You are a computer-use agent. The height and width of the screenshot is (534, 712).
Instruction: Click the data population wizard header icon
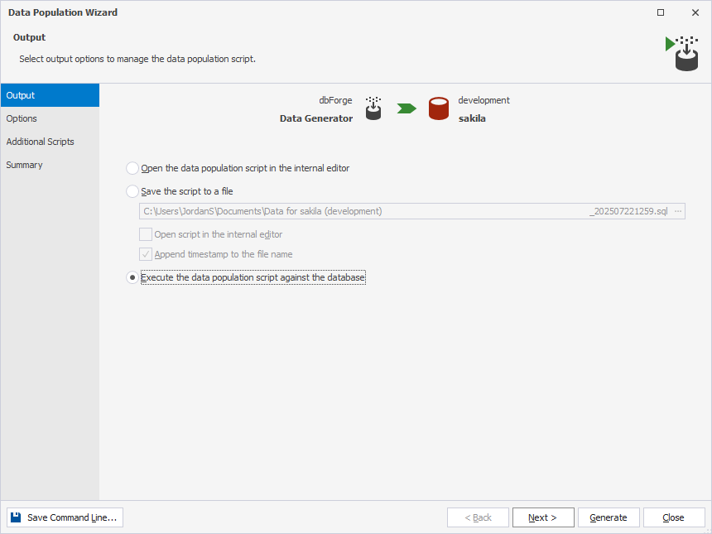coord(682,54)
